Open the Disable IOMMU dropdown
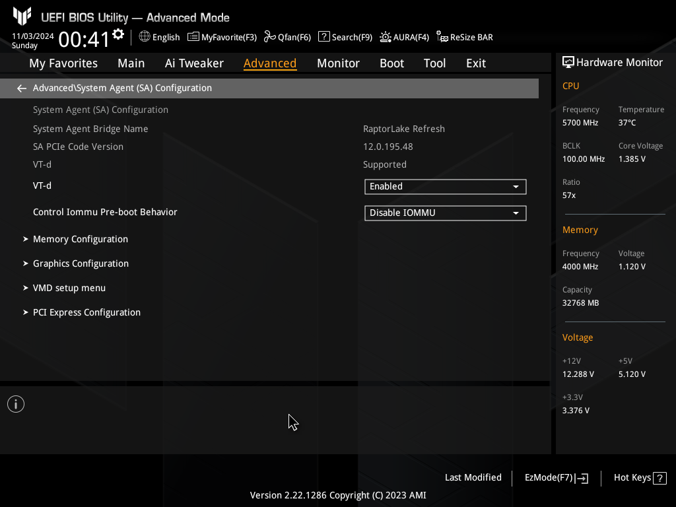676x507 pixels. [x=446, y=213]
